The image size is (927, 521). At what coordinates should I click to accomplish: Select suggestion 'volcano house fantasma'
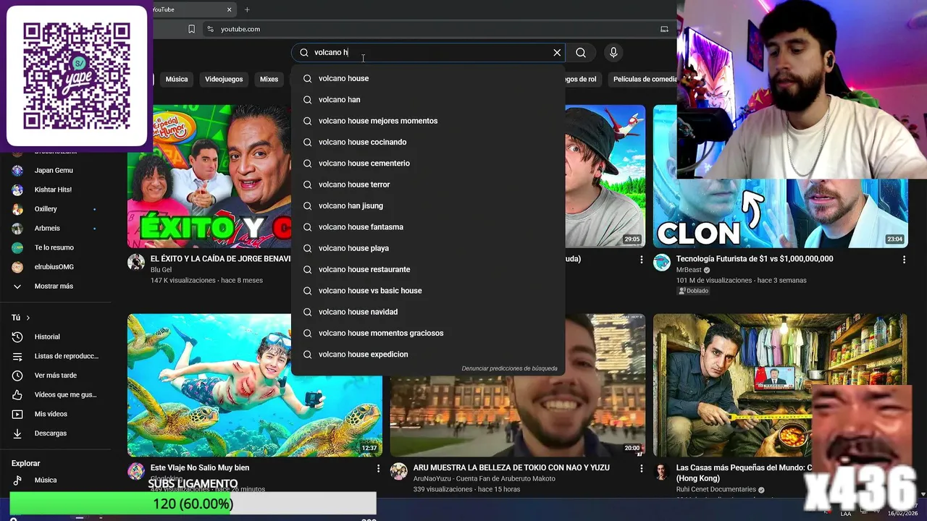point(428,227)
